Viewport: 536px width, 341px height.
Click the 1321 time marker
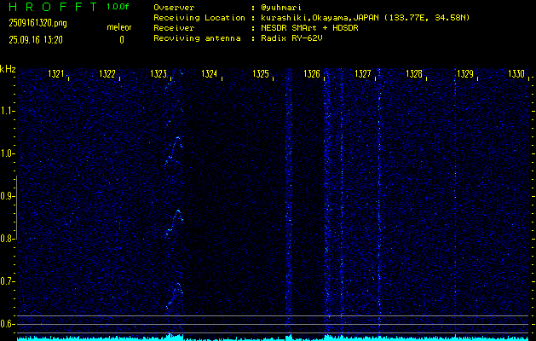point(56,73)
